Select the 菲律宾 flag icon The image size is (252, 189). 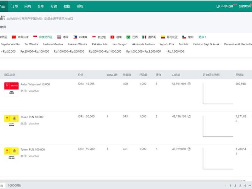[x=75, y=37]
